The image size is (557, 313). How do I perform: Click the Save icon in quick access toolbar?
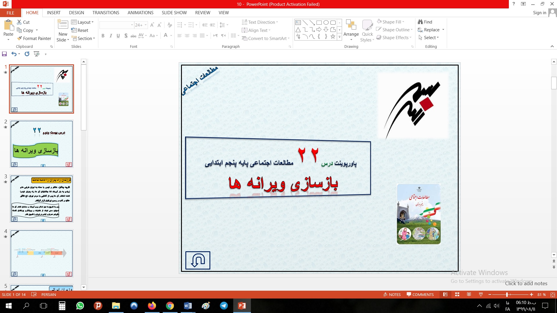point(4,54)
